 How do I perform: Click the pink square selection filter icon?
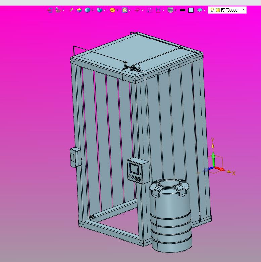[149, 10]
